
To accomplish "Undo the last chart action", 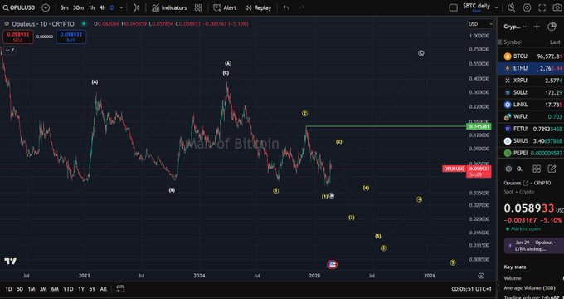I will [286, 7].
